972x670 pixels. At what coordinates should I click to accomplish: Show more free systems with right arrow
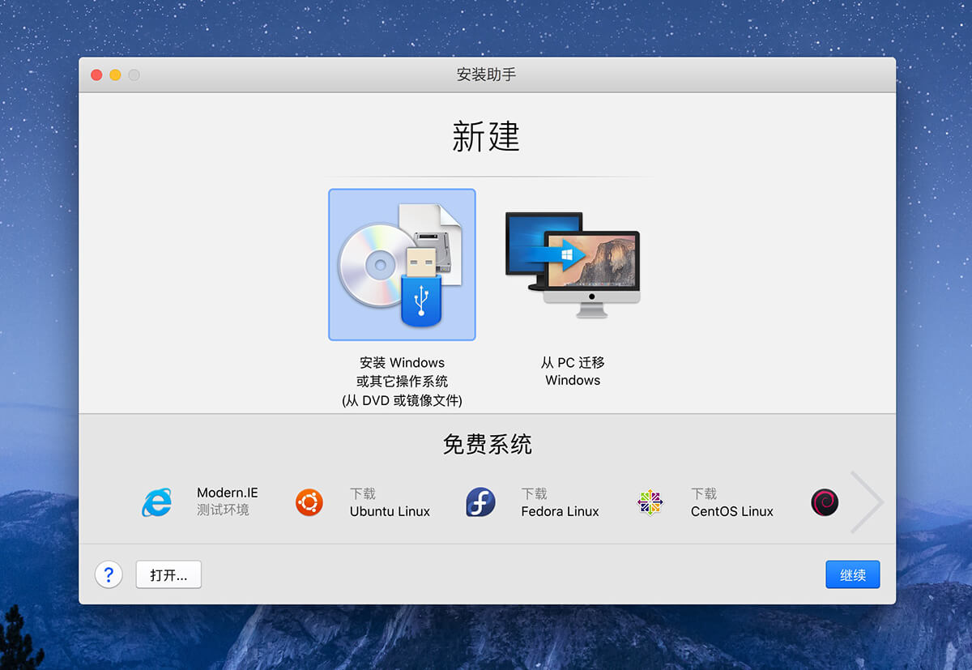866,502
